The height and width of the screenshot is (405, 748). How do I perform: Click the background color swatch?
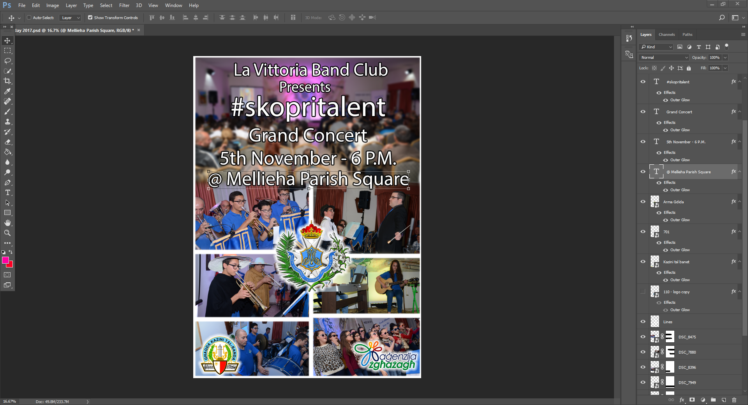click(x=11, y=265)
